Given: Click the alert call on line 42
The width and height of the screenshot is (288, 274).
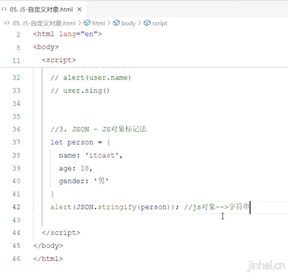Looking at the screenshot, I should tap(60, 207).
